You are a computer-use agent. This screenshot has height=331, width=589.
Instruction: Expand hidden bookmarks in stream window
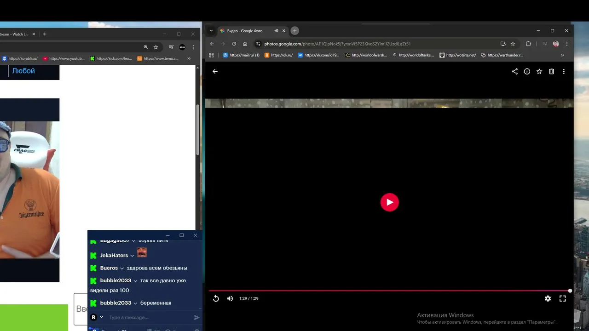pyautogui.click(x=189, y=58)
